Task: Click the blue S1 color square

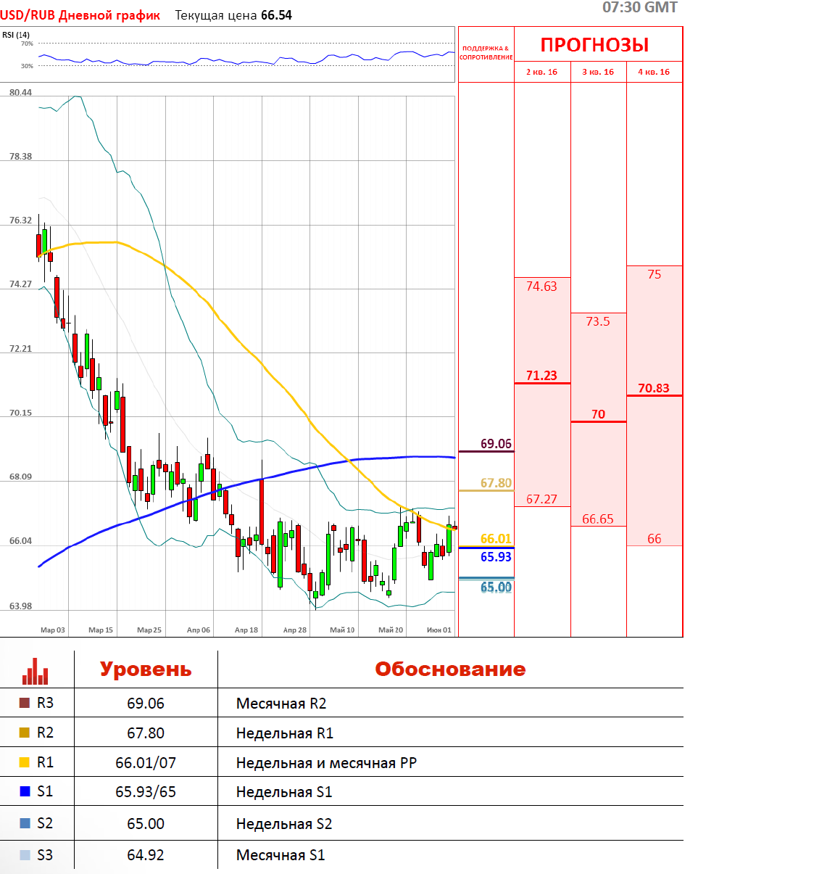Action: click(25, 791)
